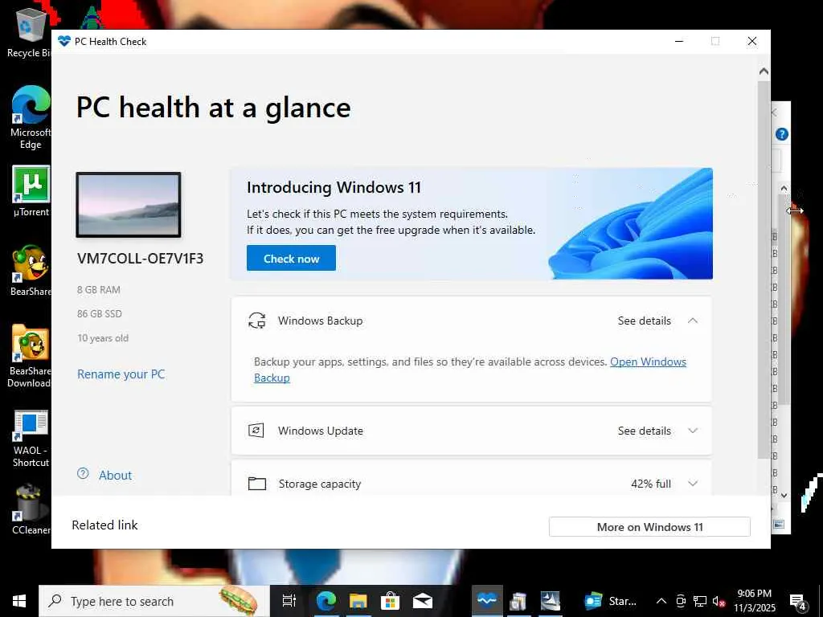The width and height of the screenshot is (823, 617).
Task: Collapse the Windows Backup section chevron
Action: [693, 321]
